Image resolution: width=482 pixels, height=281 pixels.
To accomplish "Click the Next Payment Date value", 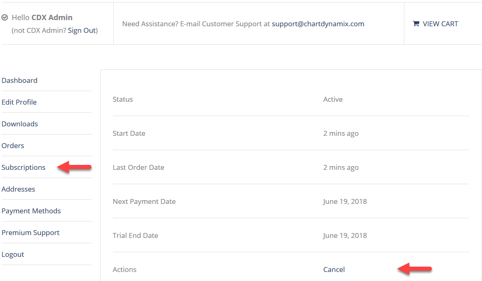I will (x=345, y=201).
